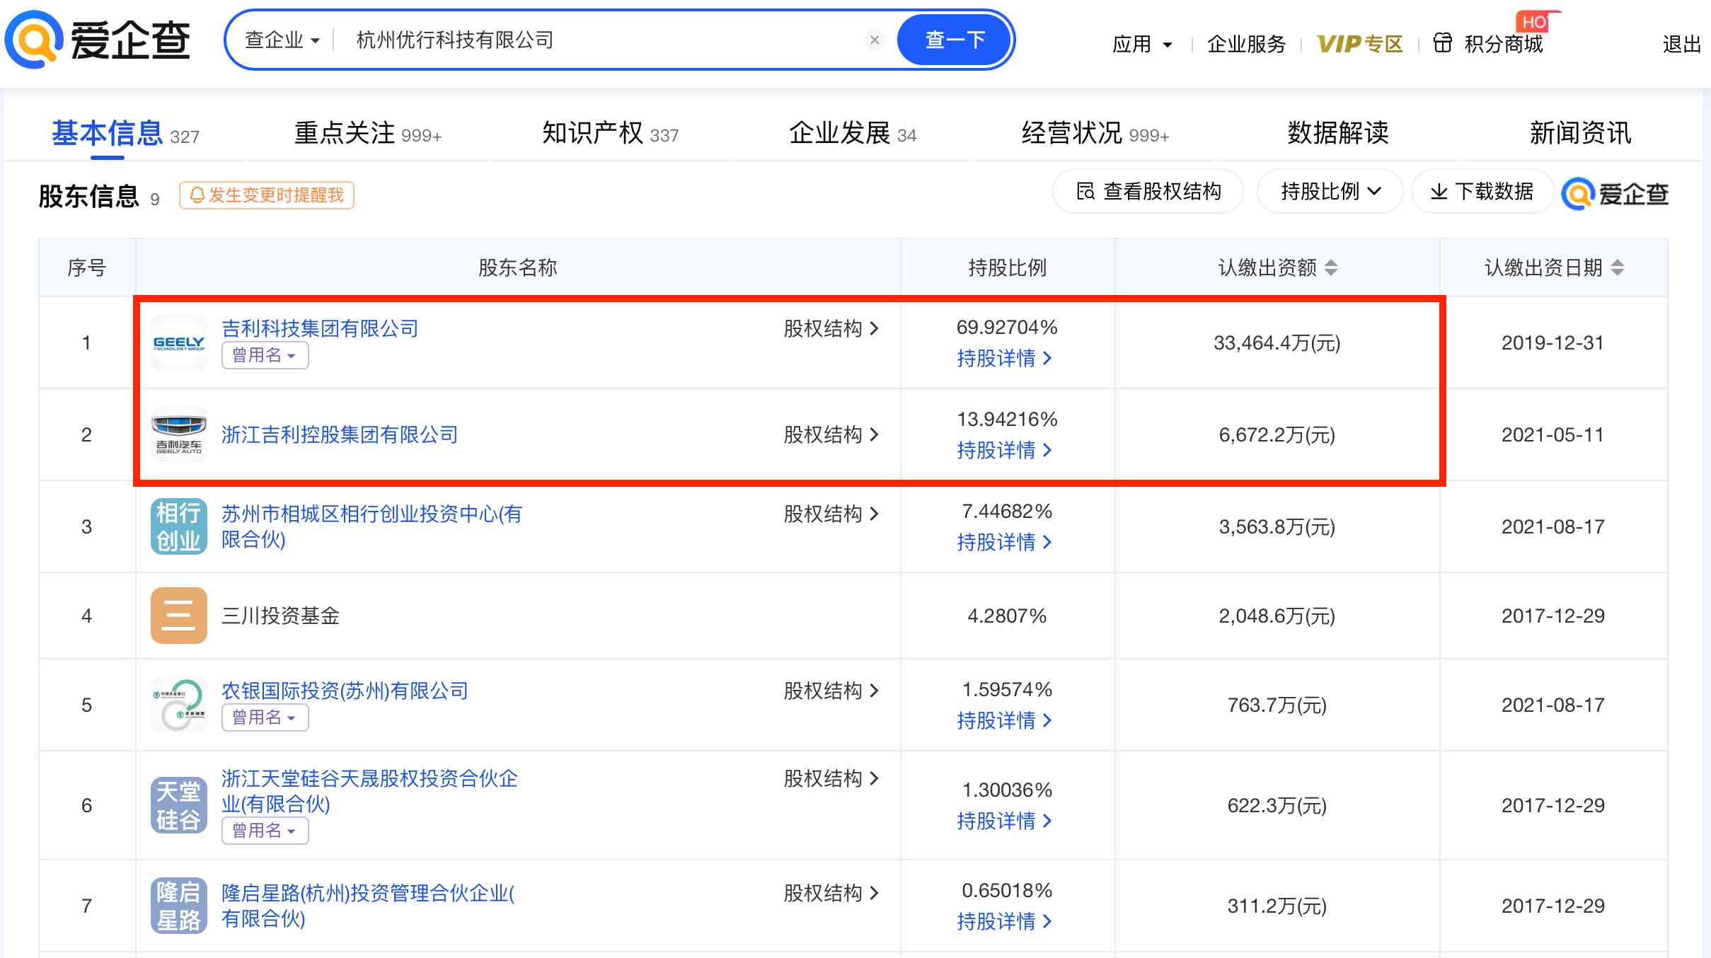Expand 曾用名 under 吉利科技集团有限公司
The width and height of the screenshot is (1711, 958).
coord(265,355)
